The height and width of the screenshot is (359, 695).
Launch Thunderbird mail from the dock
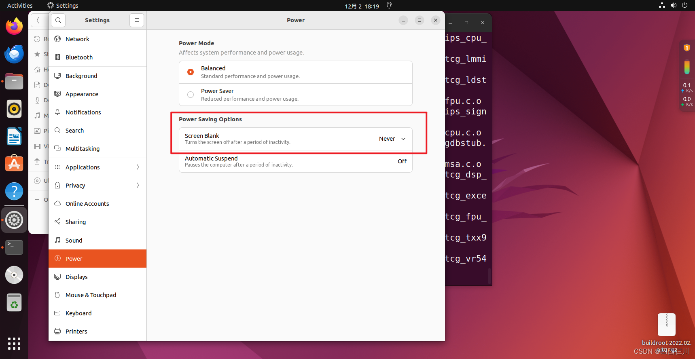click(x=14, y=54)
